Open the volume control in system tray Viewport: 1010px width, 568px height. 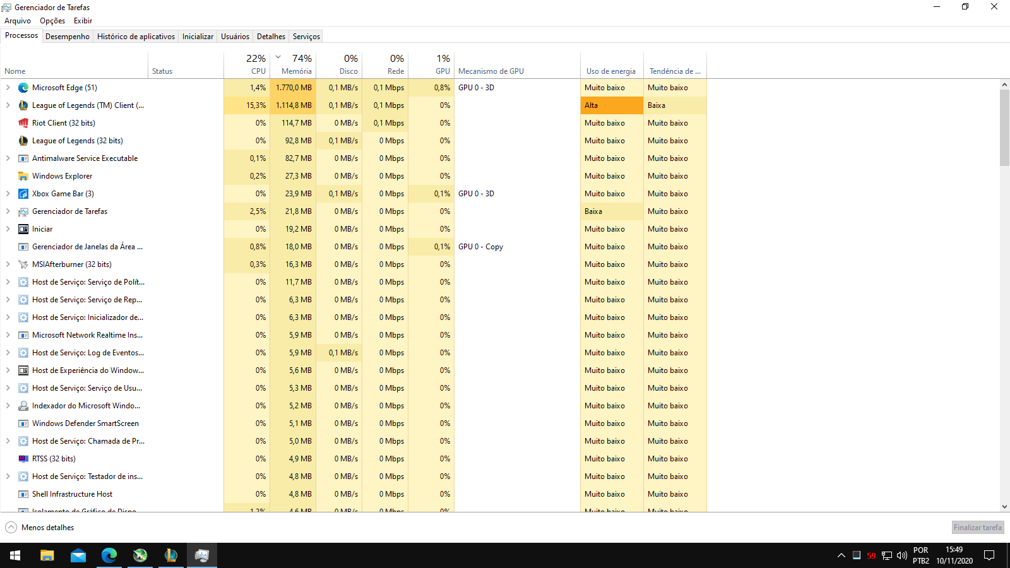click(x=901, y=555)
